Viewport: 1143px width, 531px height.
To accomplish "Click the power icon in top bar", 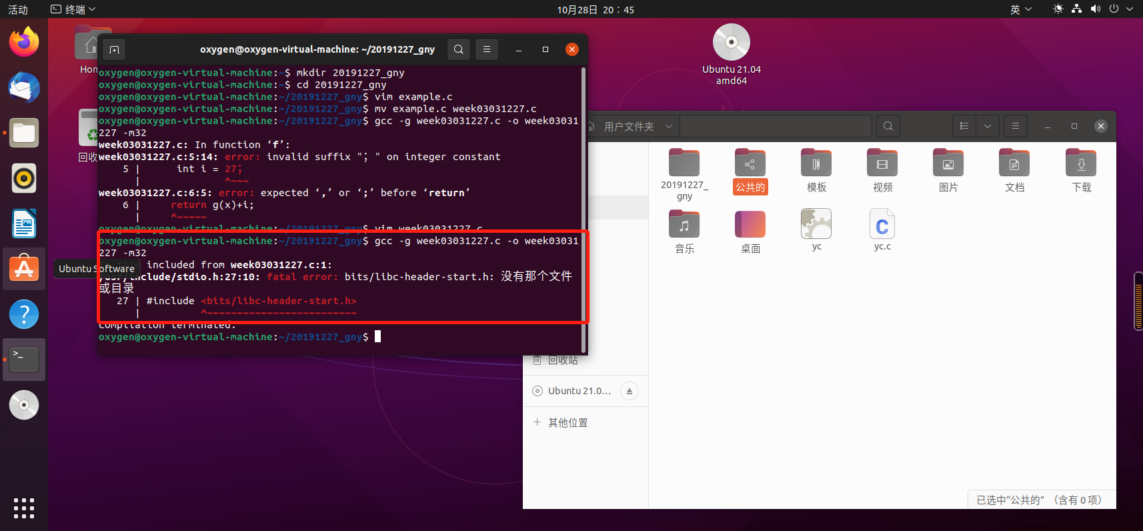I will pos(1114,9).
